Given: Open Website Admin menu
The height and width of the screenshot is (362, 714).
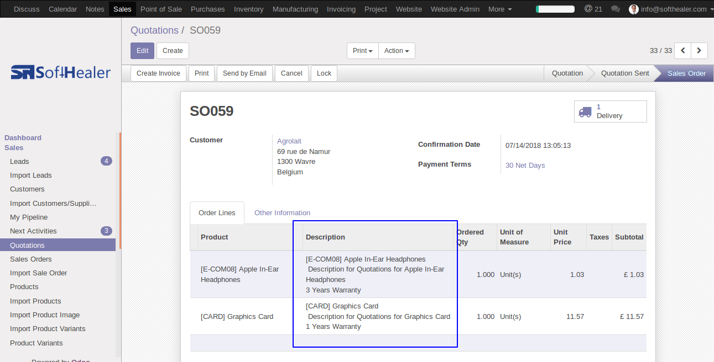Looking at the screenshot, I should pos(455,9).
